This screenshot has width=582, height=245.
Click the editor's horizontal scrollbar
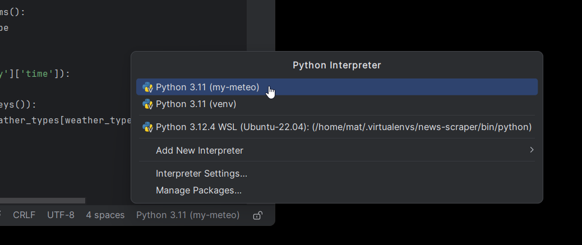tap(42, 200)
